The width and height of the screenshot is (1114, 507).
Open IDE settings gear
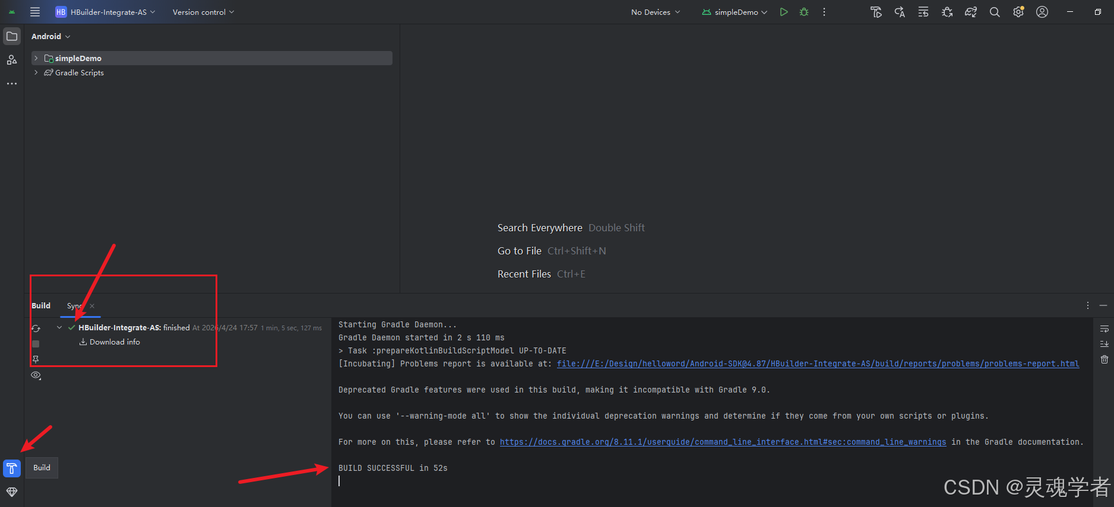(x=1018, y=12)
